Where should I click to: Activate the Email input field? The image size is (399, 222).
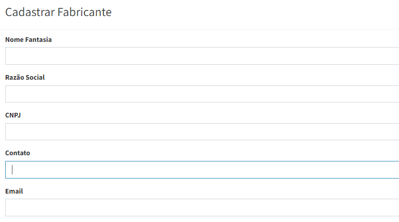tap(202, 208)
